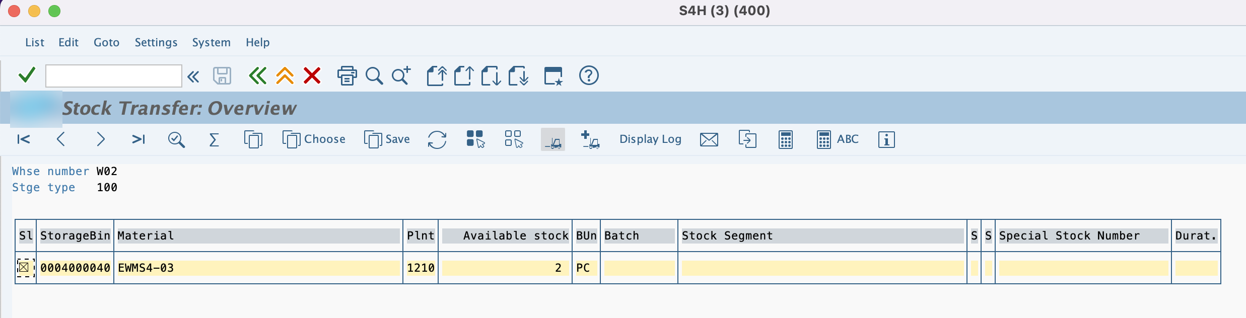Viewport: 1246px width, 318px height.
Task: Click the highlighted forklift transfer icon
Action: pos(553,139)
